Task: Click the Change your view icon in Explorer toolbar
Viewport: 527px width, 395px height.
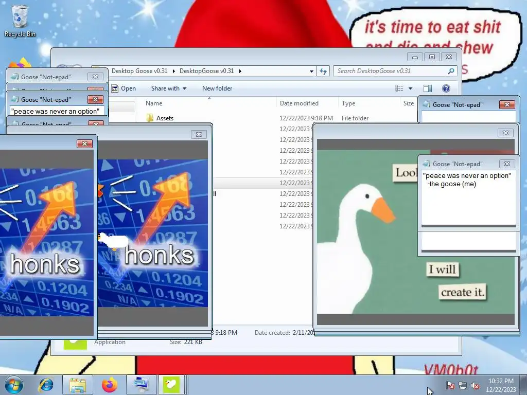Action: (399, 88)
